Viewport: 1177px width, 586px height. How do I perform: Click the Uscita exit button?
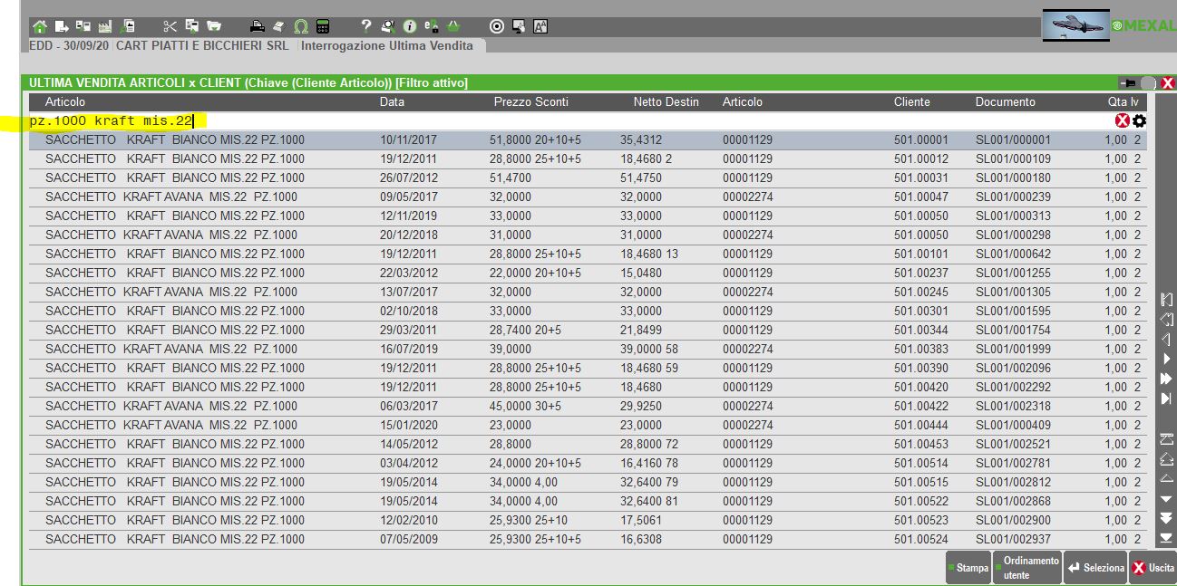click(x=1153, y=568)
